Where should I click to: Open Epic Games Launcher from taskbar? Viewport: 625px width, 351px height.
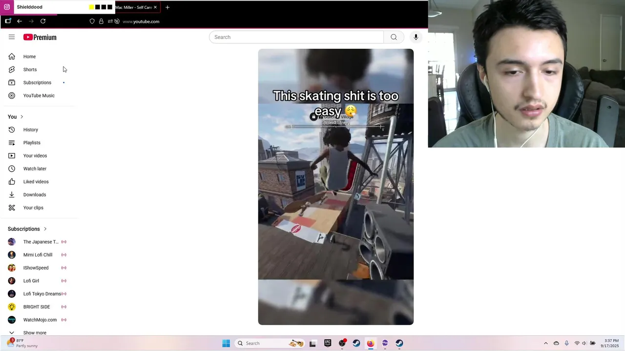(328, 343)
